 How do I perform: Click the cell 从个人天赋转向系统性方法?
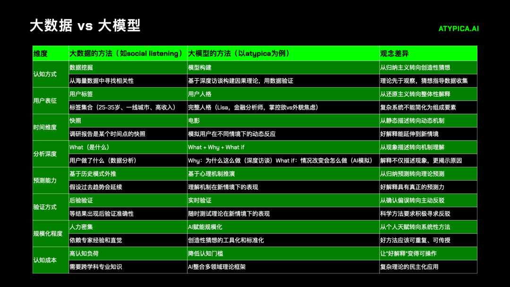(x=428, y=227)
